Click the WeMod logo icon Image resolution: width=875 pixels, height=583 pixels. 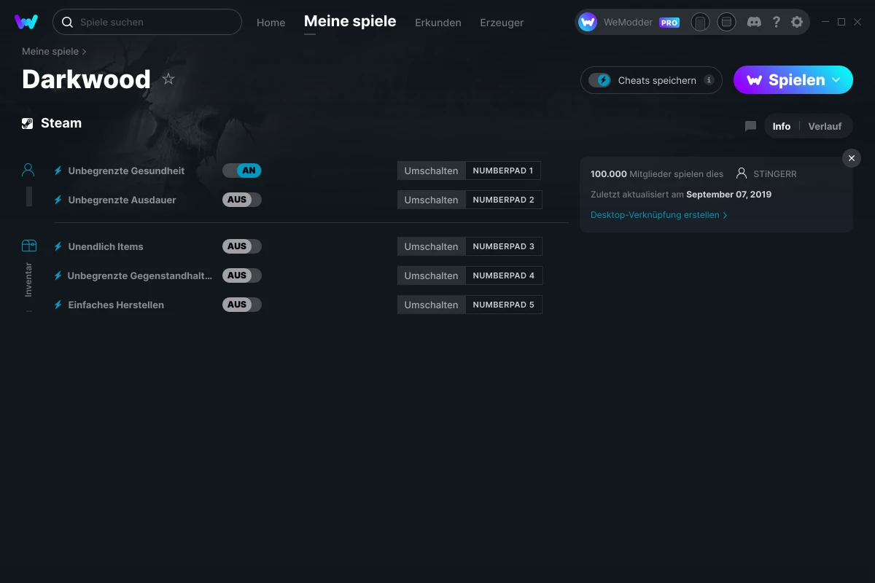point(26,22)
